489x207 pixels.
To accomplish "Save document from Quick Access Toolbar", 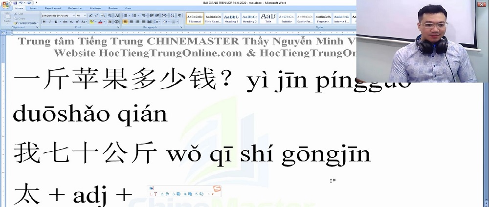I will point(15,3).
